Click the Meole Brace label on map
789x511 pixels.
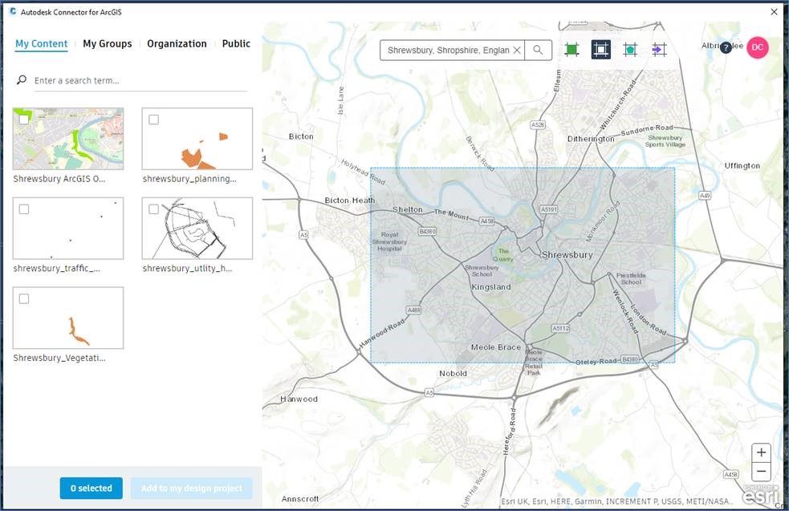[496, 347]
